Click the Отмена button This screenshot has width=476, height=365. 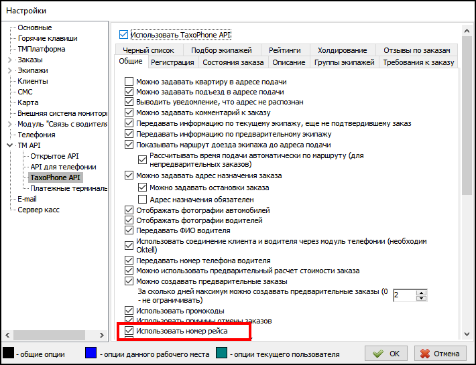tap(440, 354)
